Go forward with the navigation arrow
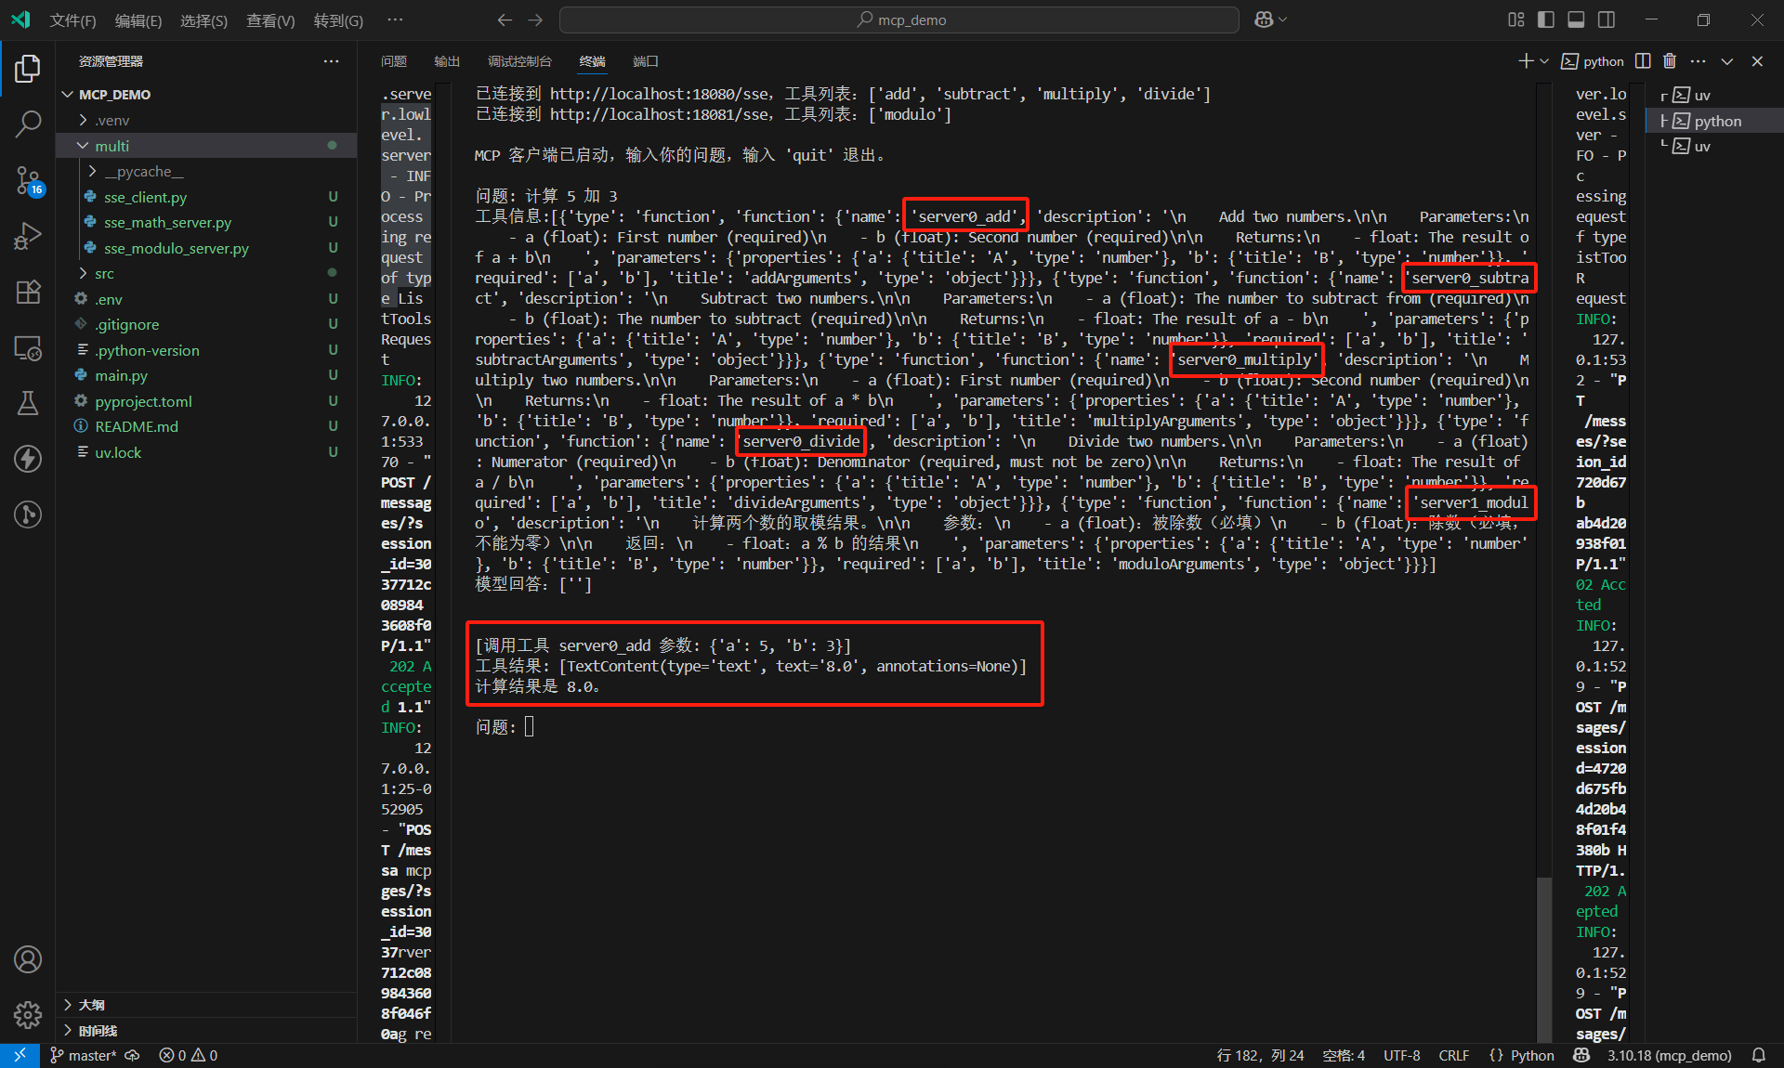 pos(535,20)
